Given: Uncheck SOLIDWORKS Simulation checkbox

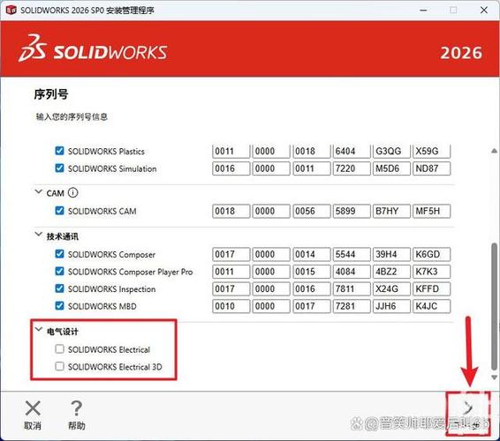Looking at the screenshot, I should point(59,168).
